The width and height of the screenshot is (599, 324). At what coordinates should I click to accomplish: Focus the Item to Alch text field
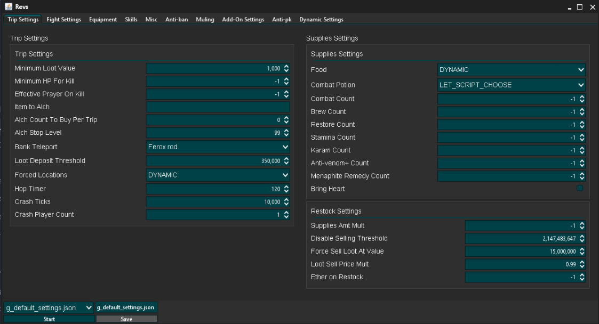pyautogui.click(x=218, y=107)
